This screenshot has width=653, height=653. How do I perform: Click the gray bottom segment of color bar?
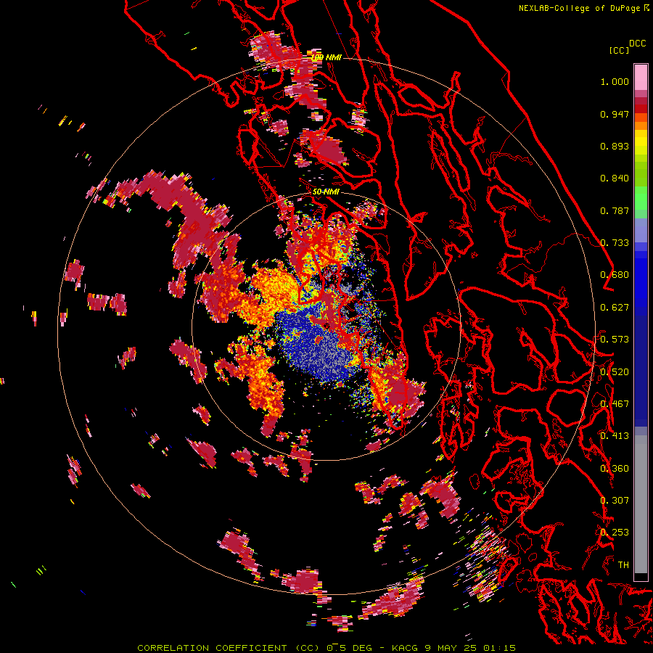point(641,504)
